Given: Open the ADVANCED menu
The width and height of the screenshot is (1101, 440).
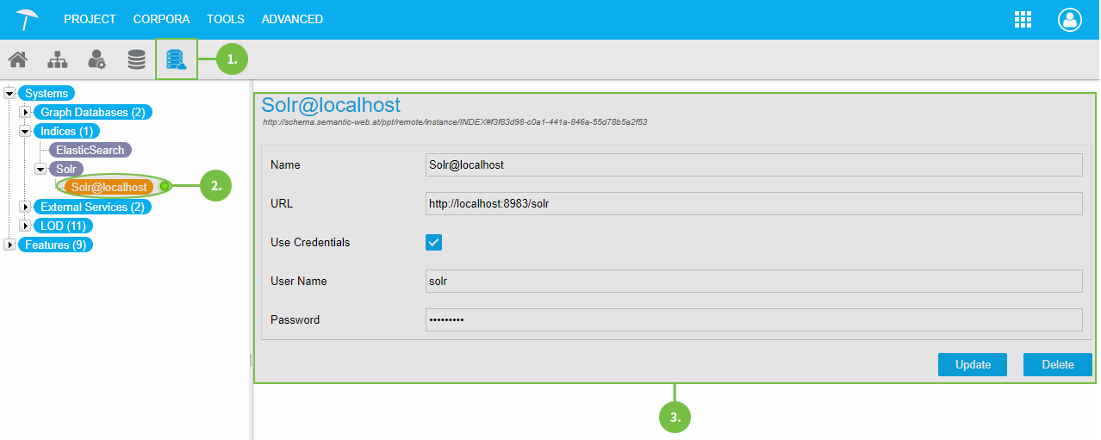Looking at the screenshot, I should pos(292,19).
